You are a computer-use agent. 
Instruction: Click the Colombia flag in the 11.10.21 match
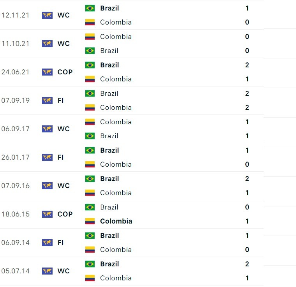tap(90, 37)
